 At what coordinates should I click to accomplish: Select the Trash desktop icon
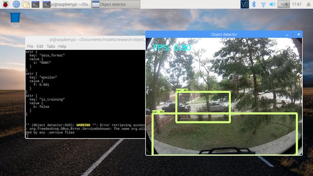coord(15,20)
